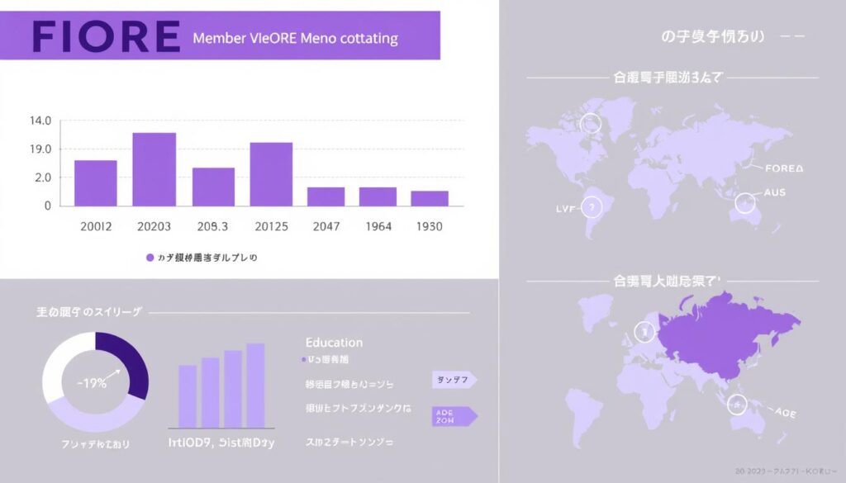The width and height of the screenshot is (846, 483).
Task: Select the bar above the 20125 label
Action: [271, 174]
